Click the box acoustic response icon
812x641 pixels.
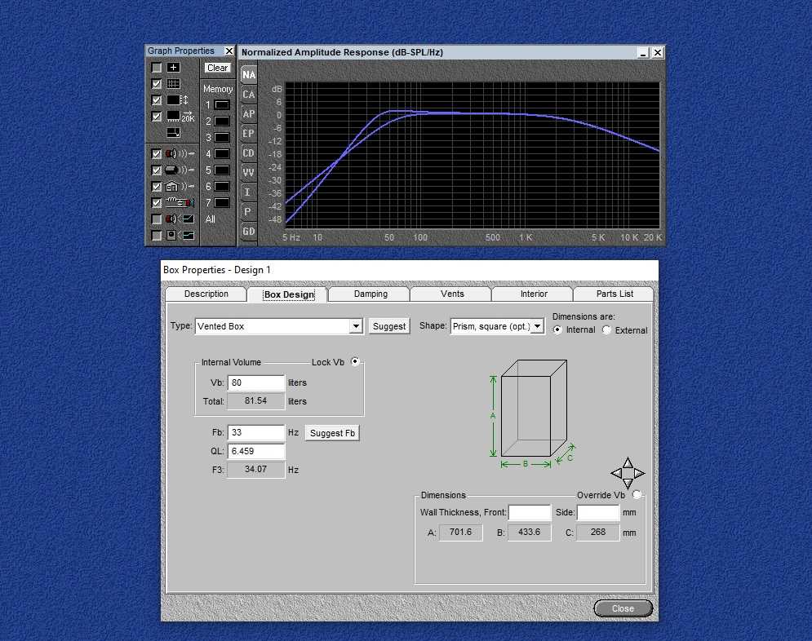point(180,170)
